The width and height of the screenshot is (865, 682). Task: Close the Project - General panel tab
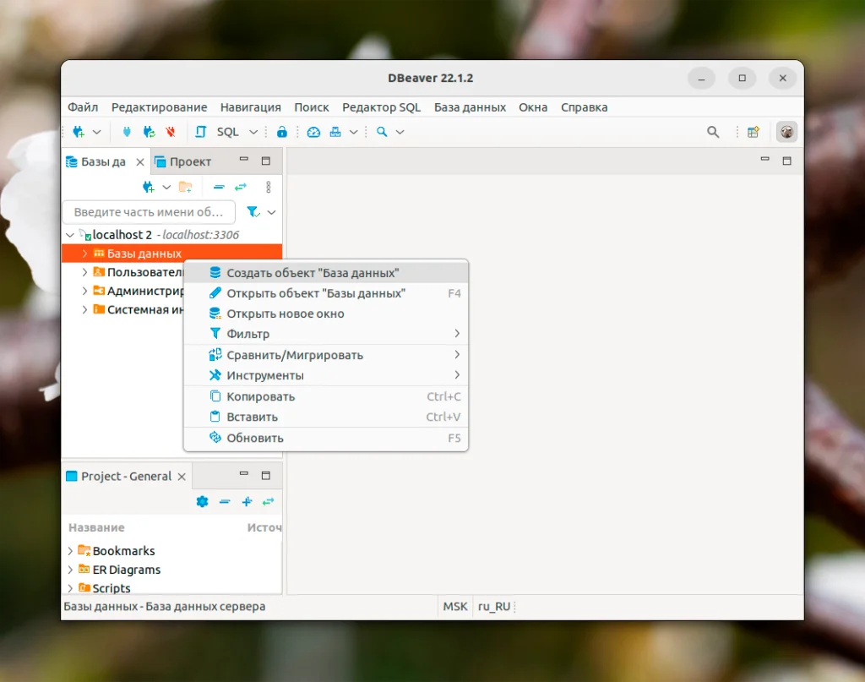click(x=182, y=476)
